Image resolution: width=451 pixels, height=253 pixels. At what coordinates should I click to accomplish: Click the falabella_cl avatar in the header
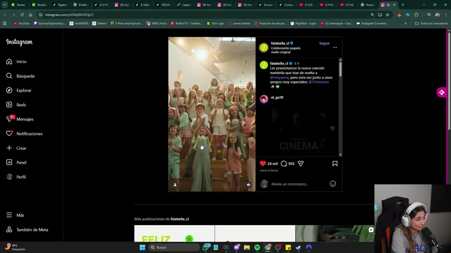(264, 47)
